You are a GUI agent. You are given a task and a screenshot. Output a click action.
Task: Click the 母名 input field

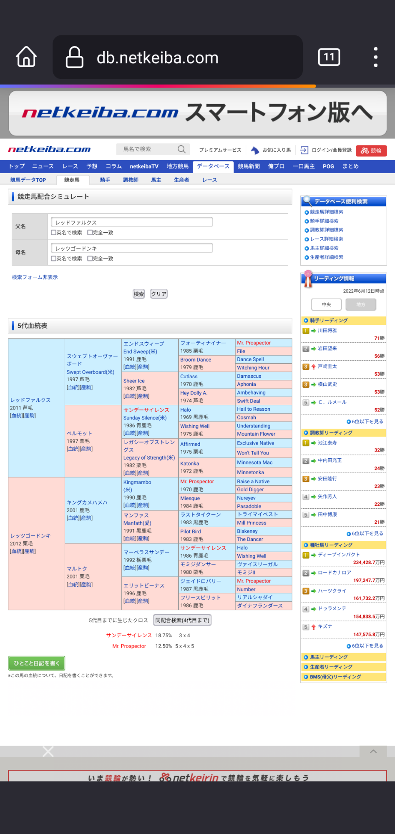(x=131, y=248)
